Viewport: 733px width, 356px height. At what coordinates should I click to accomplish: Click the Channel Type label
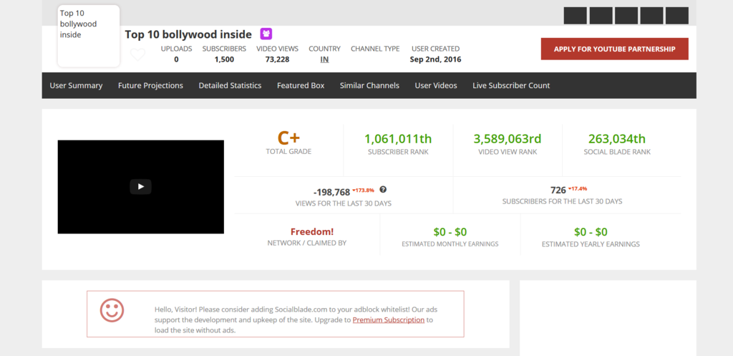click(x=375, y=48)
